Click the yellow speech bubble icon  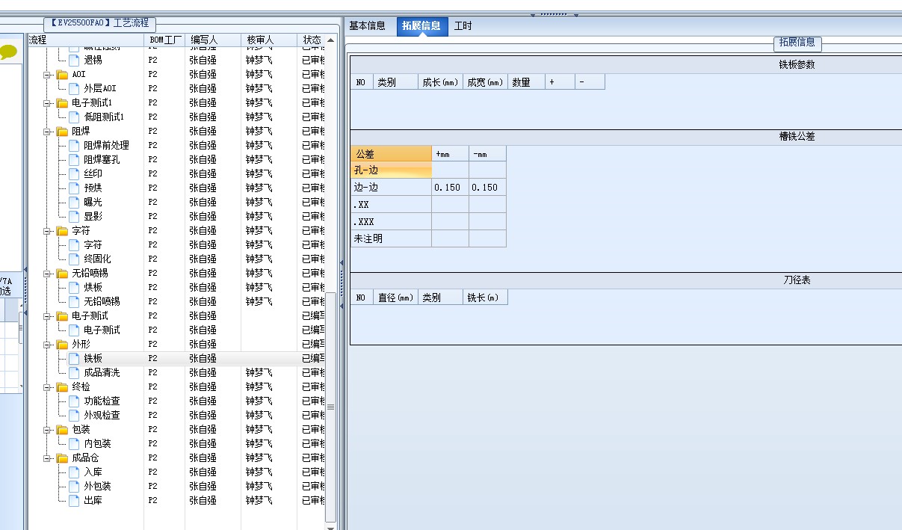pyautogui.click(x=8, y=52)
